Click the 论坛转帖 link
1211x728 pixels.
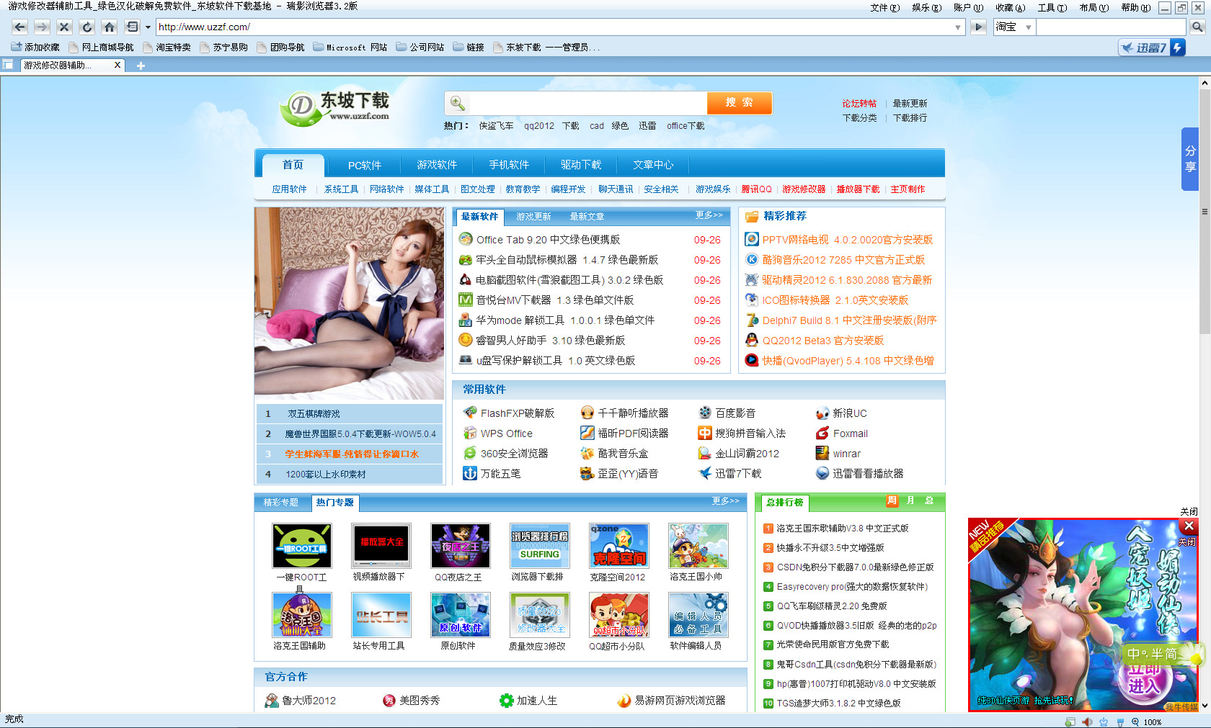[x=859, y=104]
